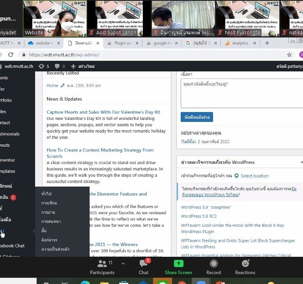This screenshot has width=303, height=284.
Task: Open How To Create a Content Marketing Strategy
Action: [100, 153]
